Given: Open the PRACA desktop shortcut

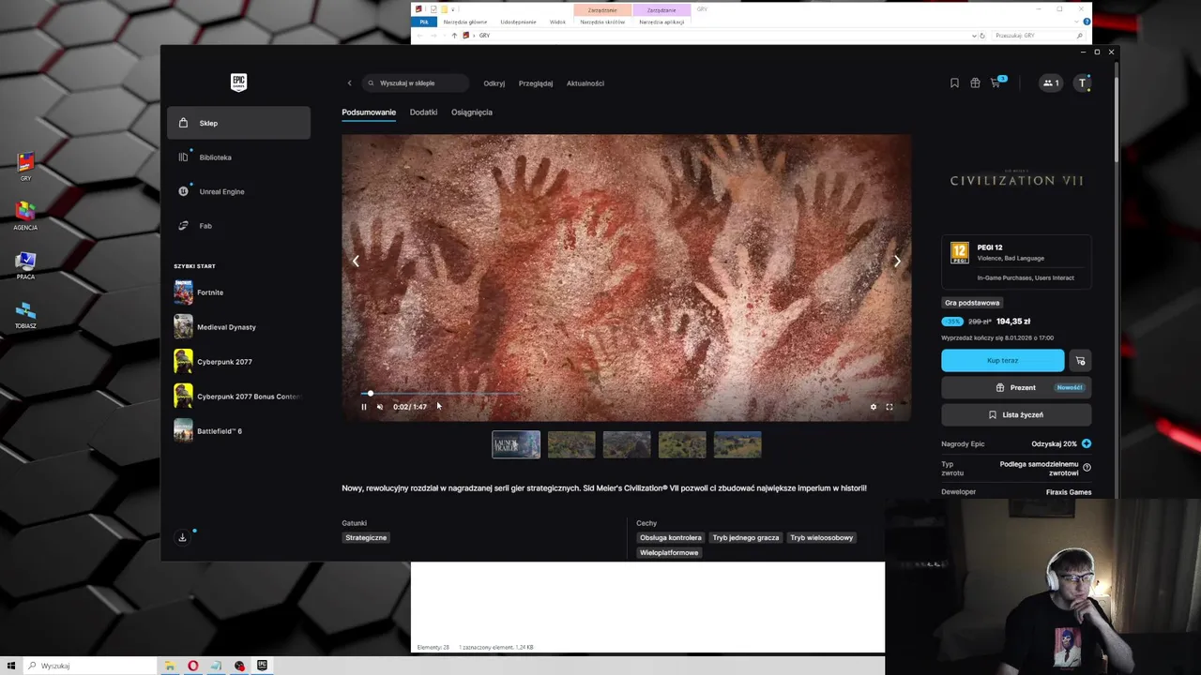Looking at the screenshot, I should (x=25, y=265).
